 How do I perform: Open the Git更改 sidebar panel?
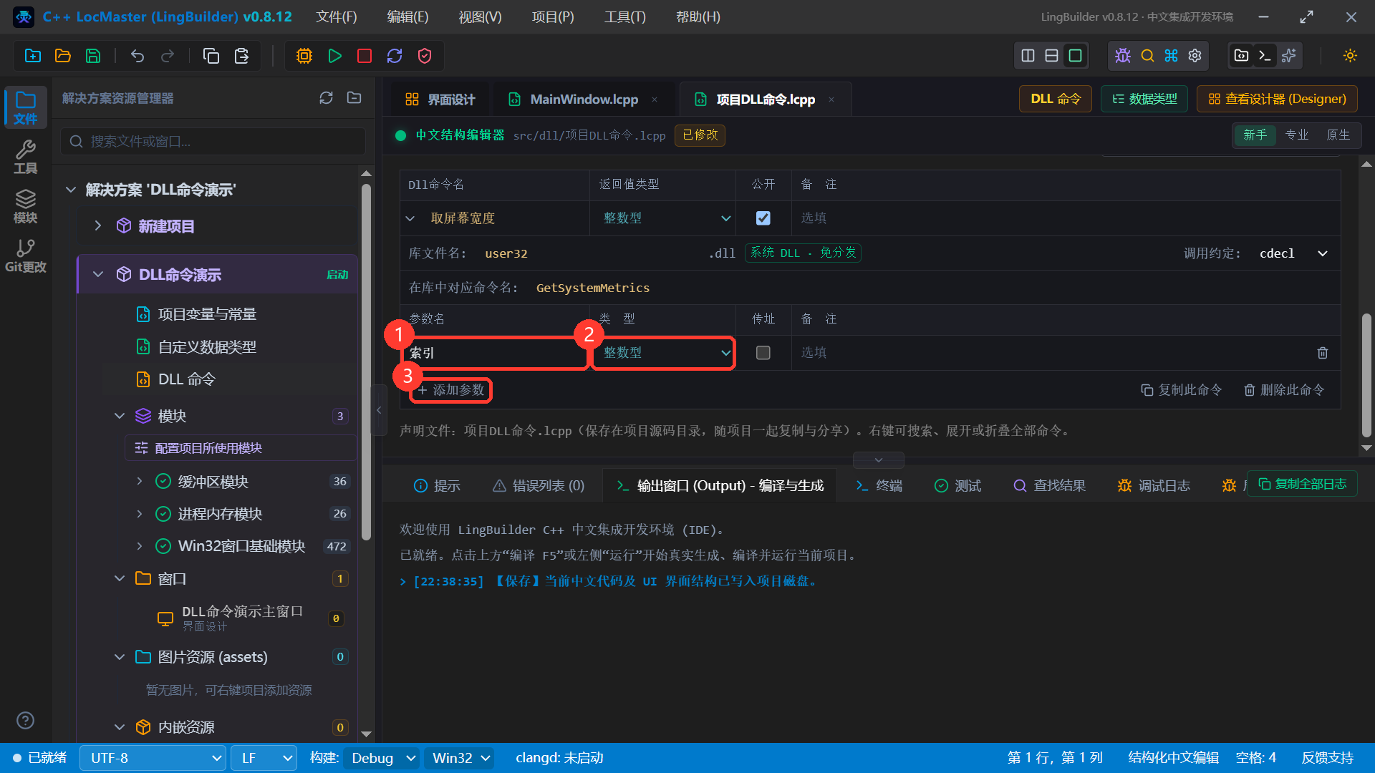pos(26,256)
